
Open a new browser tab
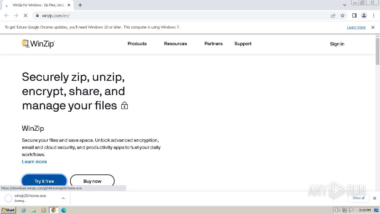tap(80, 5)
